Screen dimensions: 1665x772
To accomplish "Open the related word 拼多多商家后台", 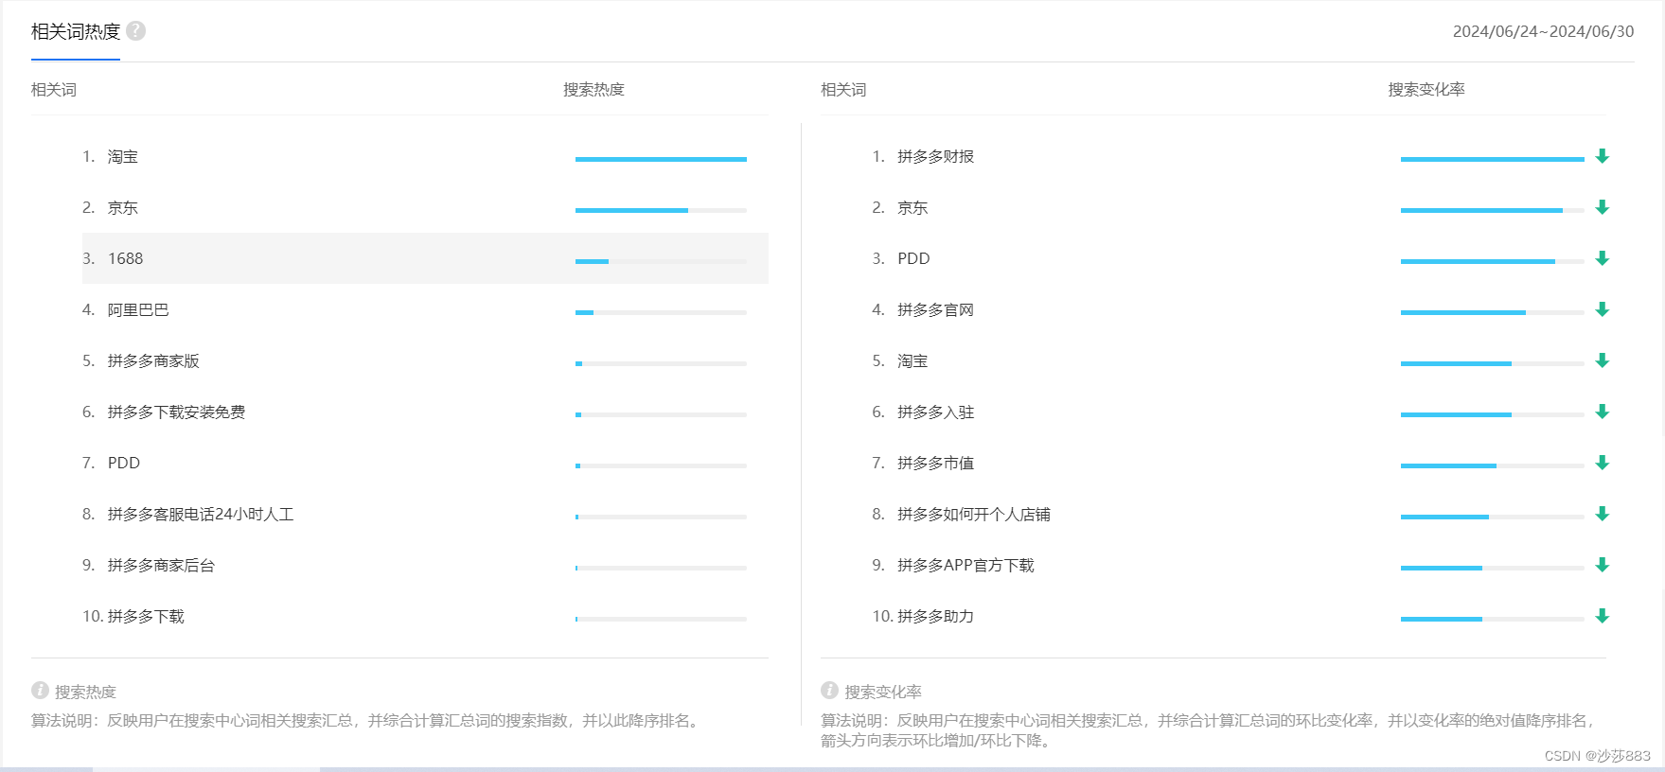I will [x=161, y=566].
